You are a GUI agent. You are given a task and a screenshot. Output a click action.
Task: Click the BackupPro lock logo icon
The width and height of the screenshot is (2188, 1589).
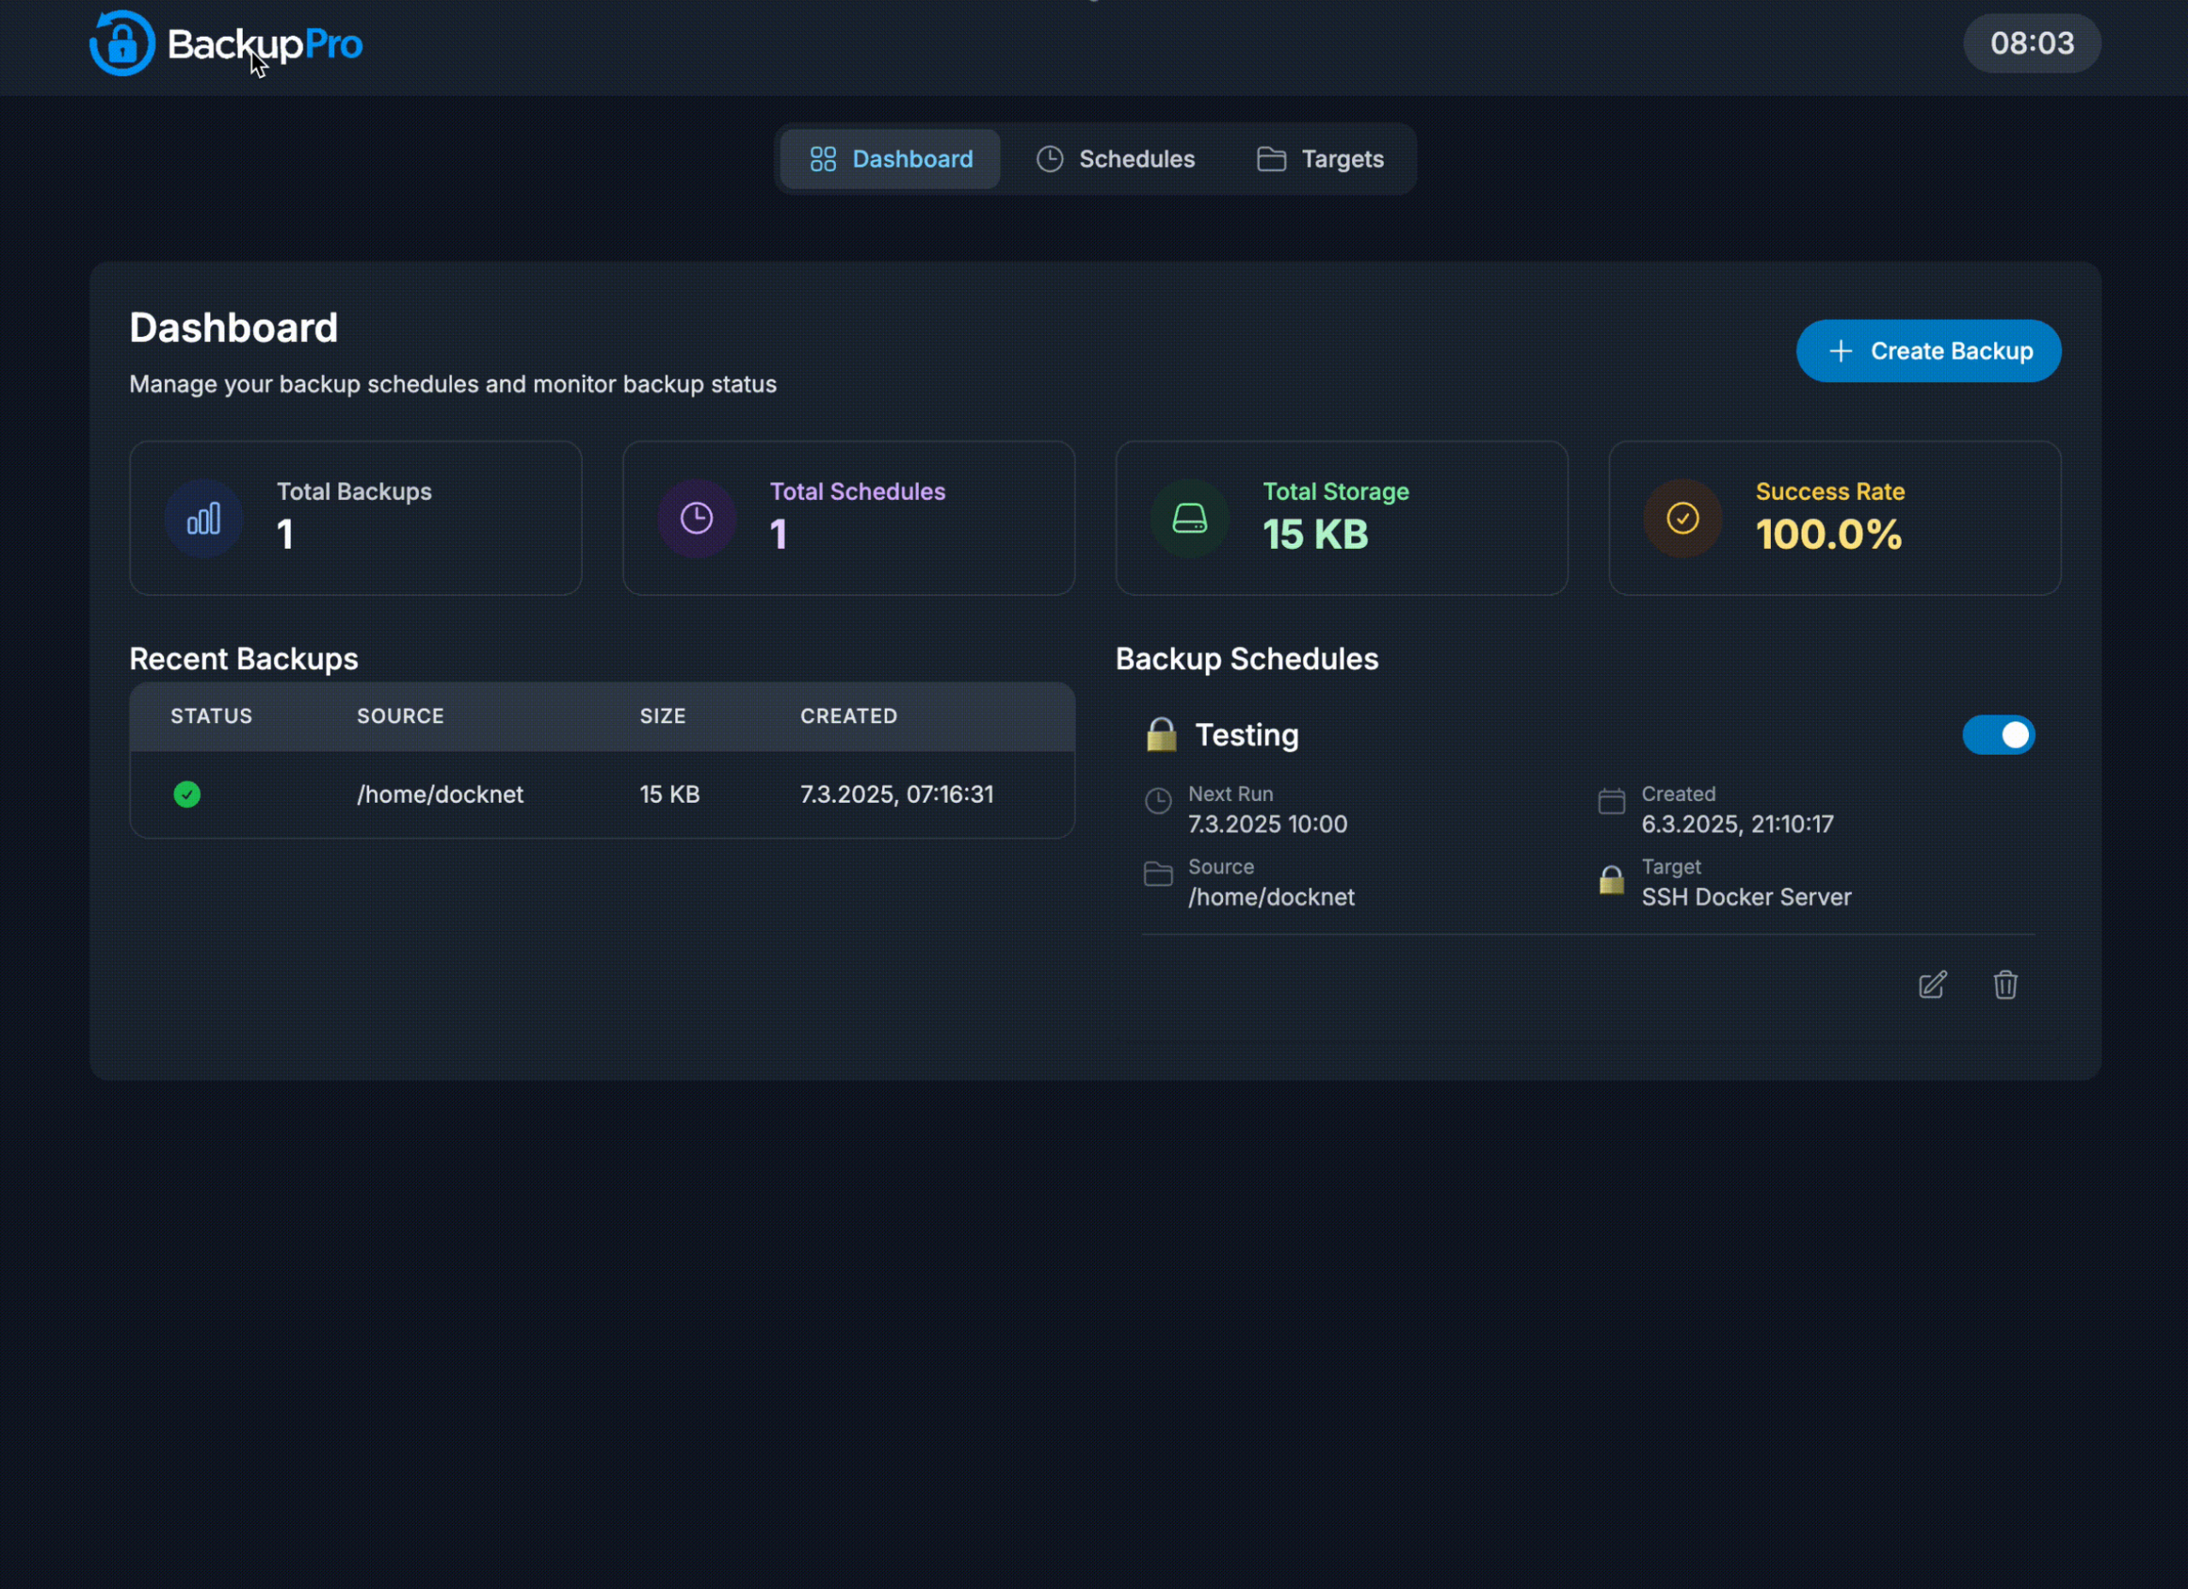tap(122, 44)
